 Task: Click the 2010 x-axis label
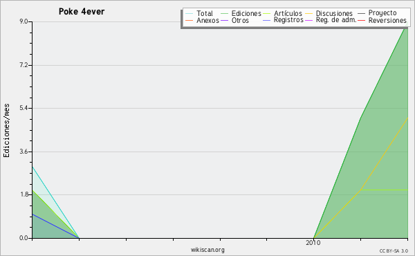pos(313,243)
